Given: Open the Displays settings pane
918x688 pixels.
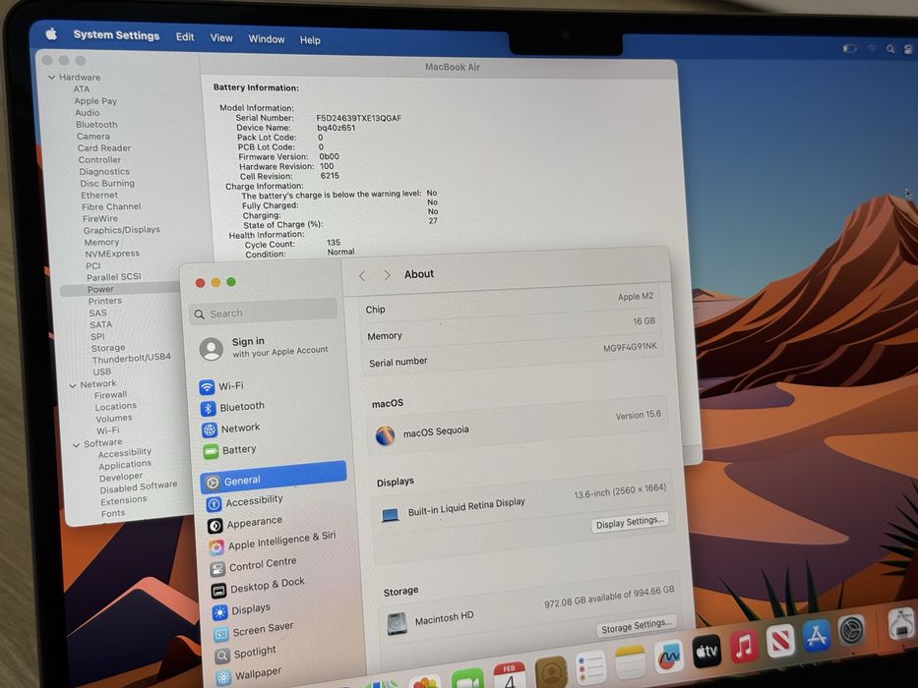Looking at the screenshot, I should pos(251,609).
